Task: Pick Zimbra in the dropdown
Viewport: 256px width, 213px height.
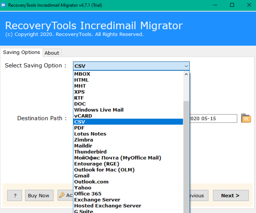Action: pos(128,140)
